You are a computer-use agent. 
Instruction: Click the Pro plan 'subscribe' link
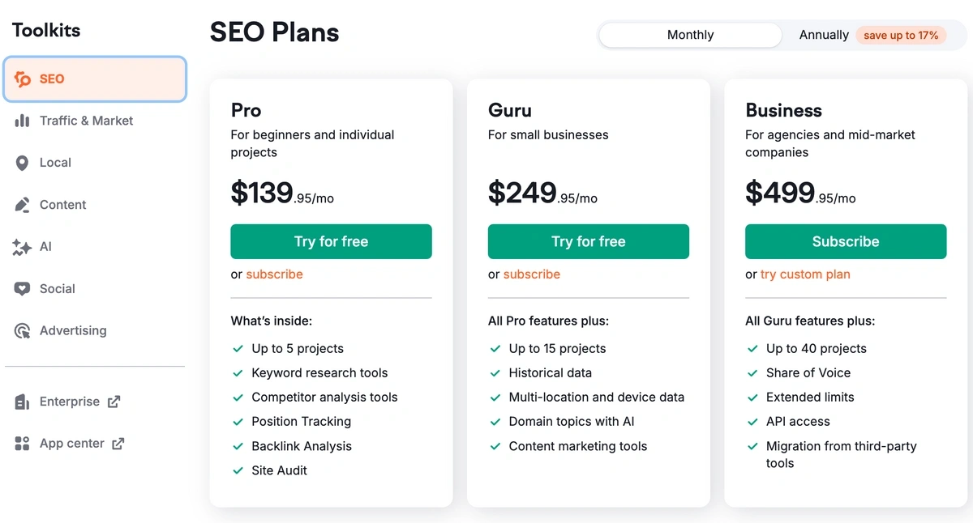click(274, 274)
